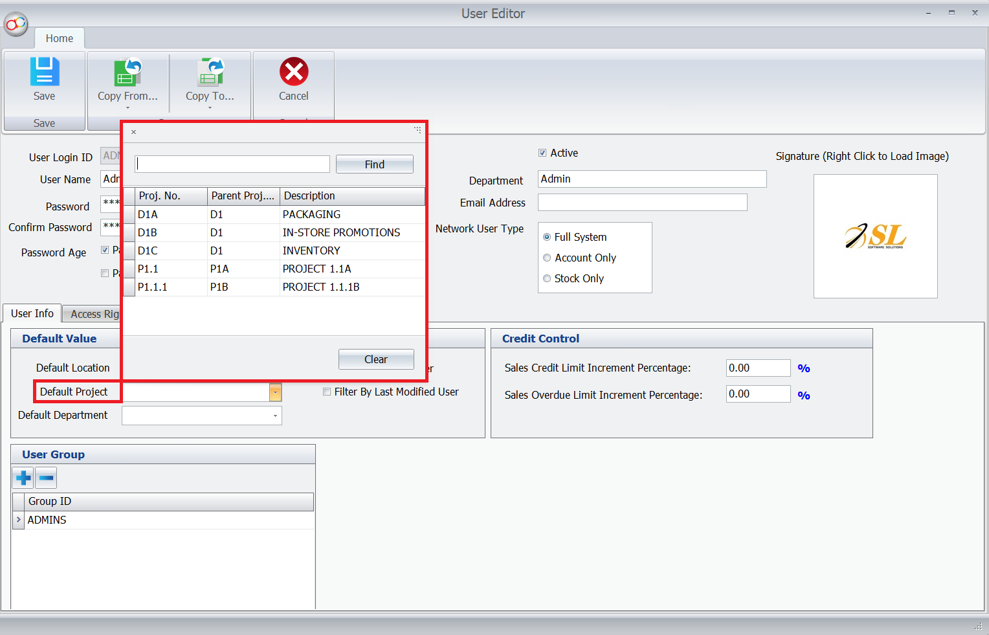Select Account Only network user type
Screen dimensions: 989x635
click(x=547, y=258)
